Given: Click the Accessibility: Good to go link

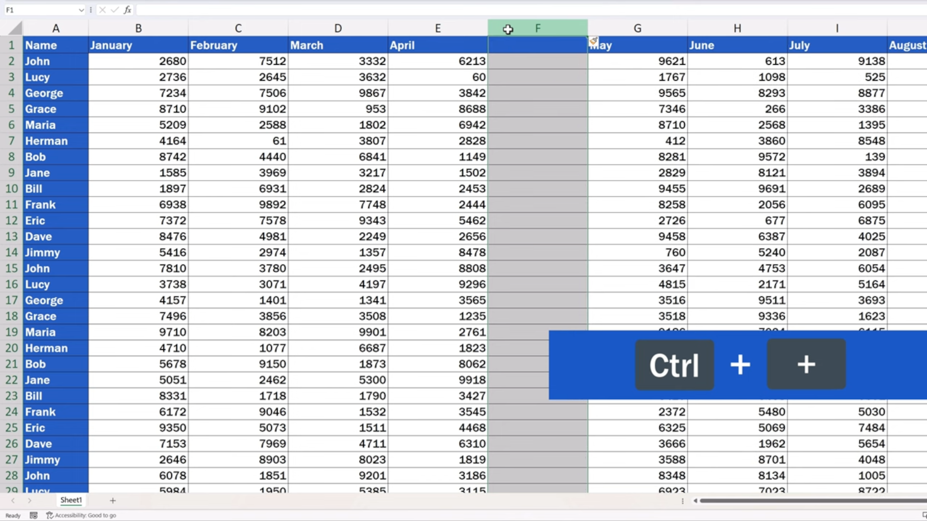Looking at the screenshot, I should 86,515.
